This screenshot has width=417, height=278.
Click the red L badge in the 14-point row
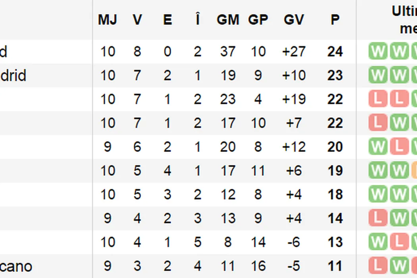coord(377,218)
